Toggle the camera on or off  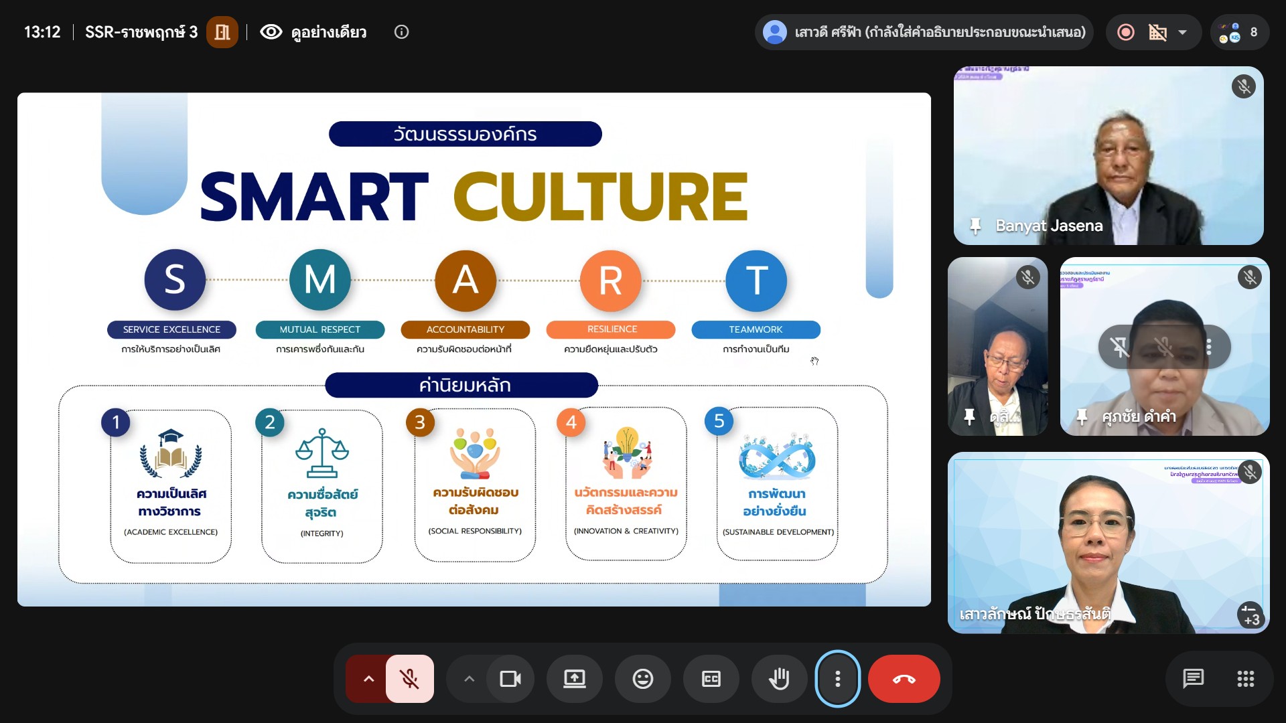coord(510,679)
